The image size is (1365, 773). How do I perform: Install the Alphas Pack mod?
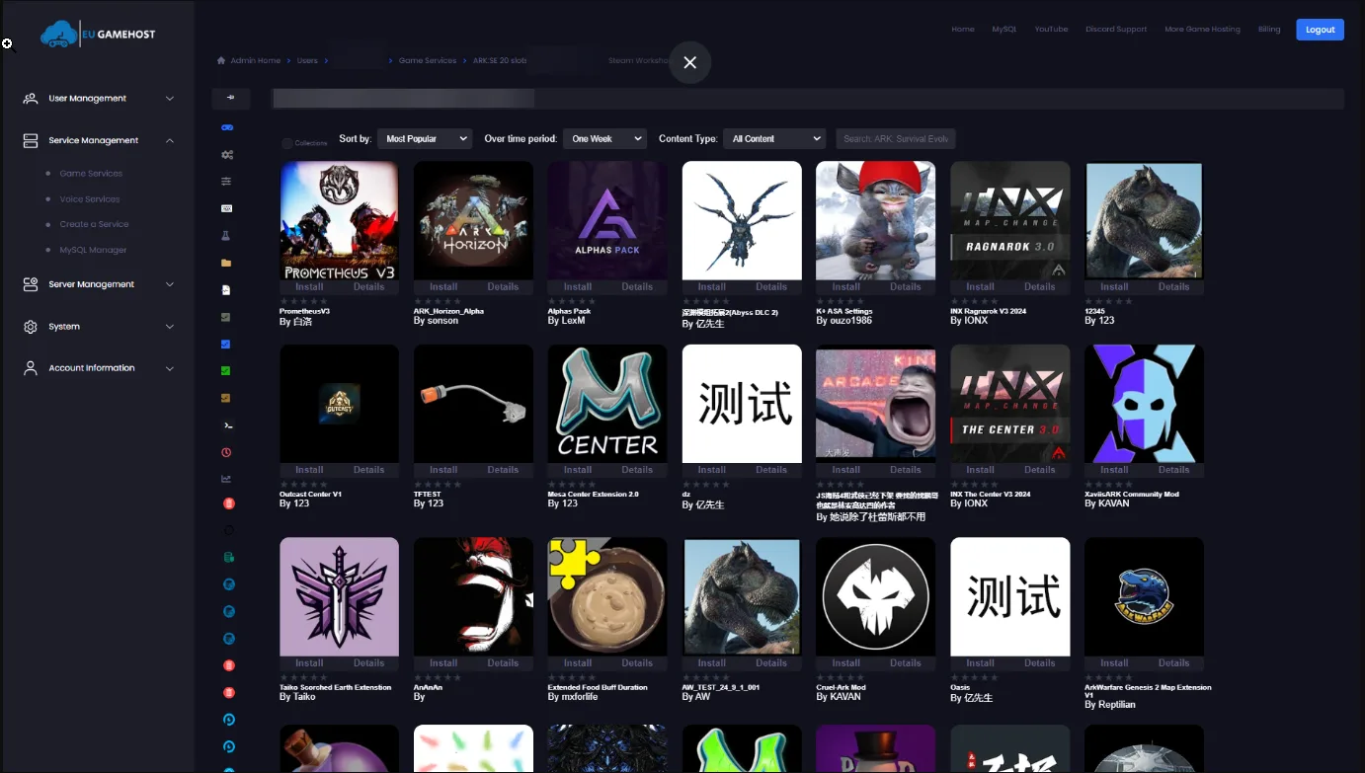click(x=578, y=287)
